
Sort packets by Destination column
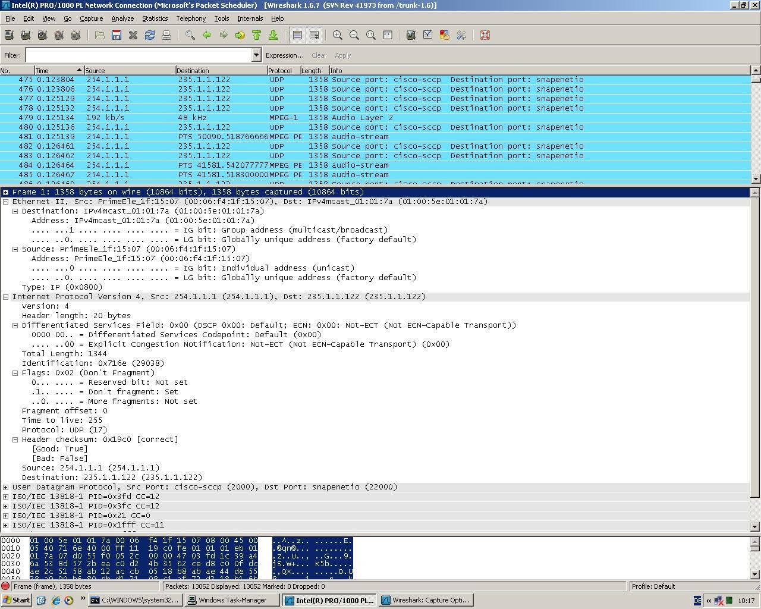click(x=221, y=70)
